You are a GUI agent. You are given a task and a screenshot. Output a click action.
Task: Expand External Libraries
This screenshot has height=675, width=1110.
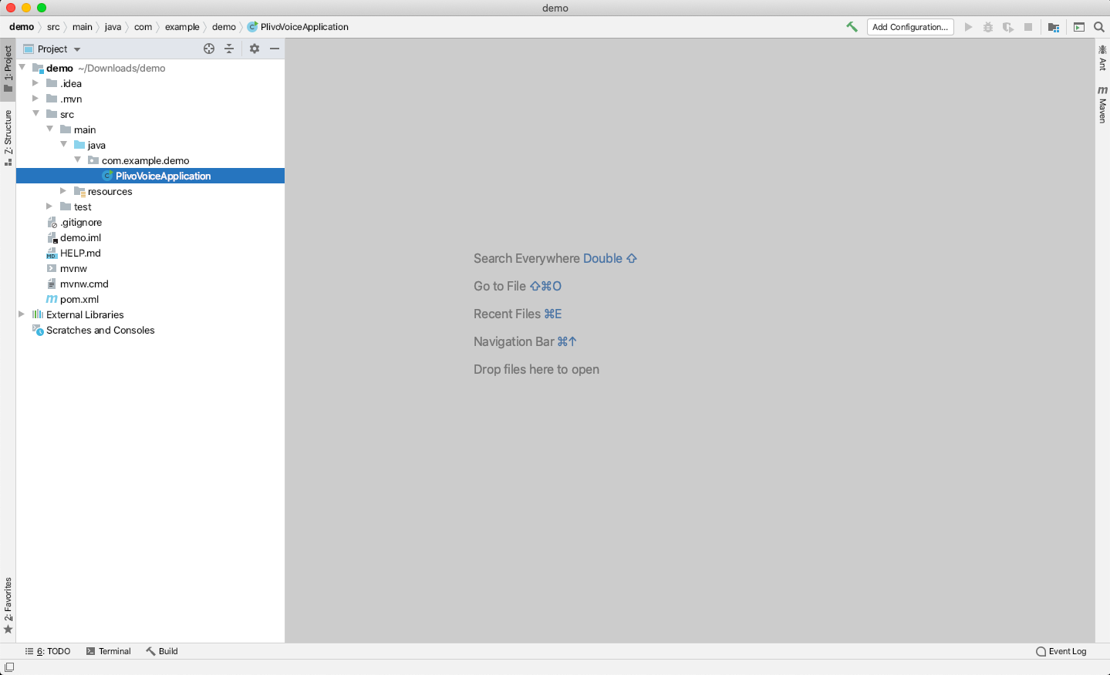tap(21, 314)
